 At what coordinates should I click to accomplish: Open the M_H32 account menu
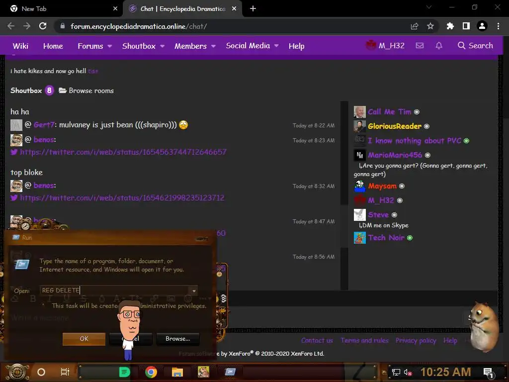click(x=386, y=45)
